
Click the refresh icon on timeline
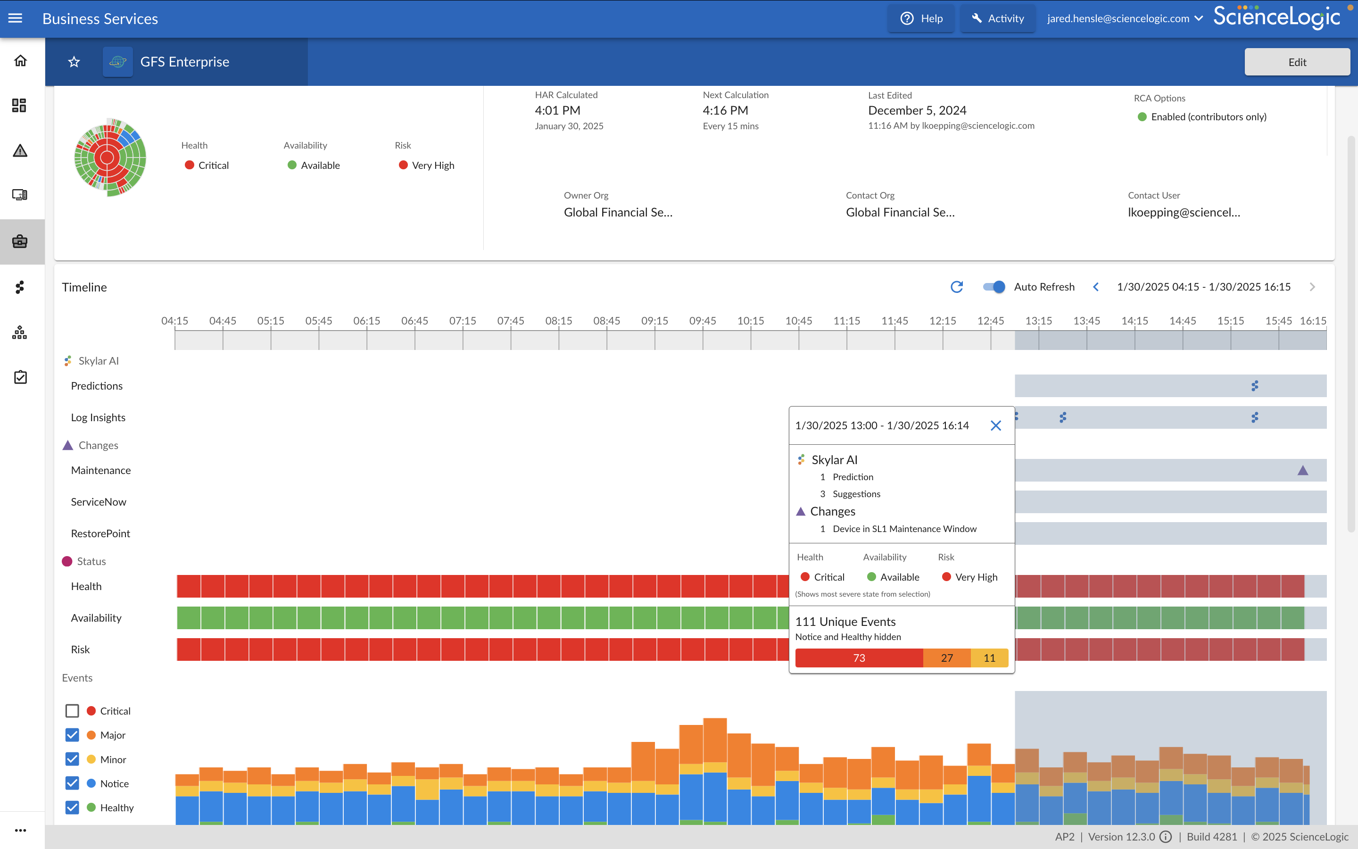[x=956, y=287]
